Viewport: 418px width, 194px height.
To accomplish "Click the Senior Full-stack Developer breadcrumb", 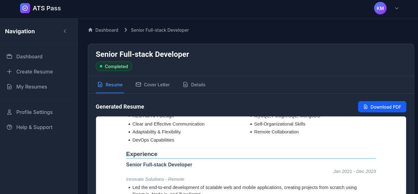I will [160, 30].
